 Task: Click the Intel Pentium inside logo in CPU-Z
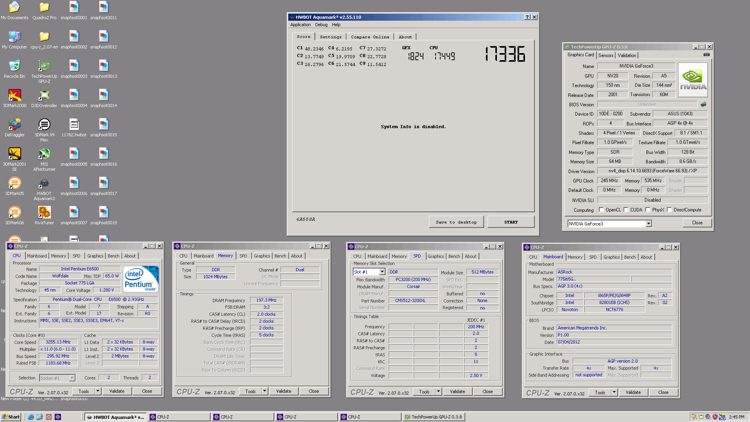coord(141,279)
